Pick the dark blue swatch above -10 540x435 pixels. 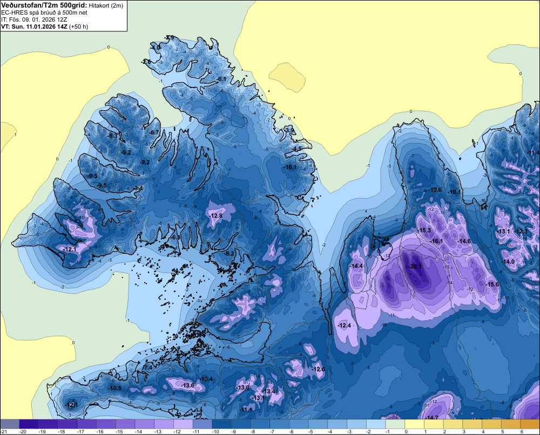click(x=222, y=424)
